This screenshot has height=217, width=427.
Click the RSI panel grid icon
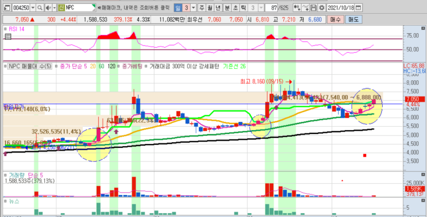click(x=8, y=37)
